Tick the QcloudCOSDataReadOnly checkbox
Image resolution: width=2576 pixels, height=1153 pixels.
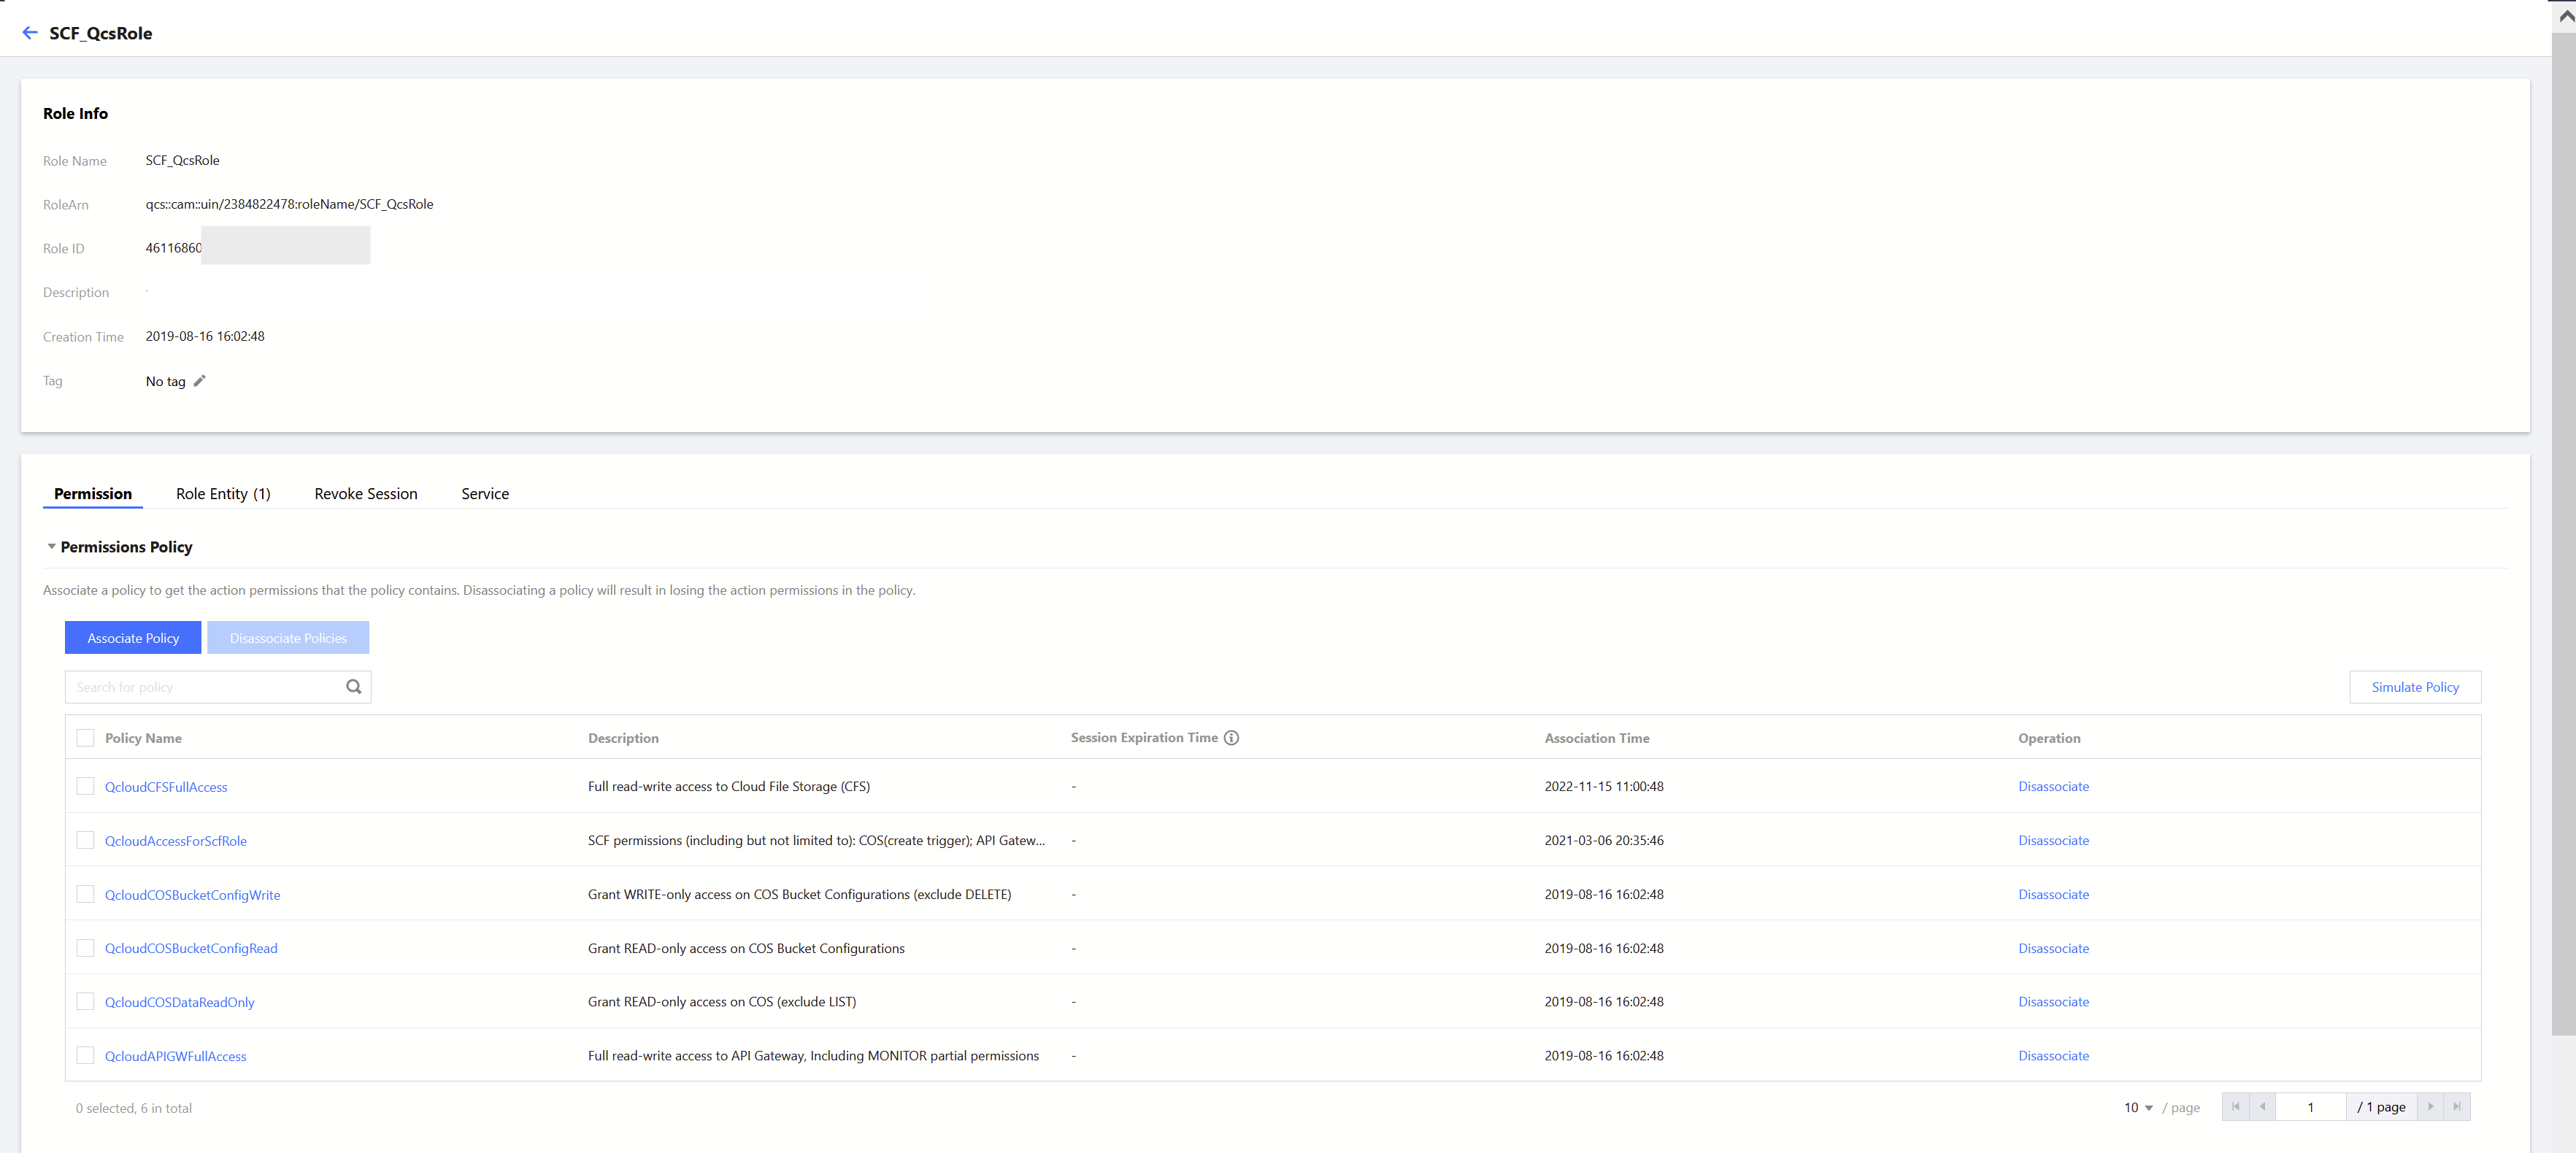85,1002
